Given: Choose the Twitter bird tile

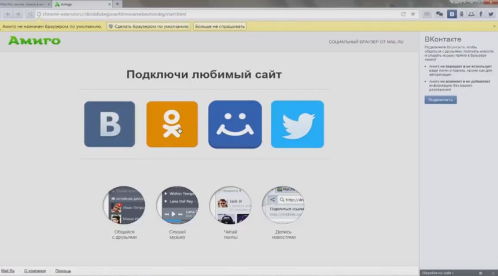Looking at the screenshot, I should click(297, 124).
